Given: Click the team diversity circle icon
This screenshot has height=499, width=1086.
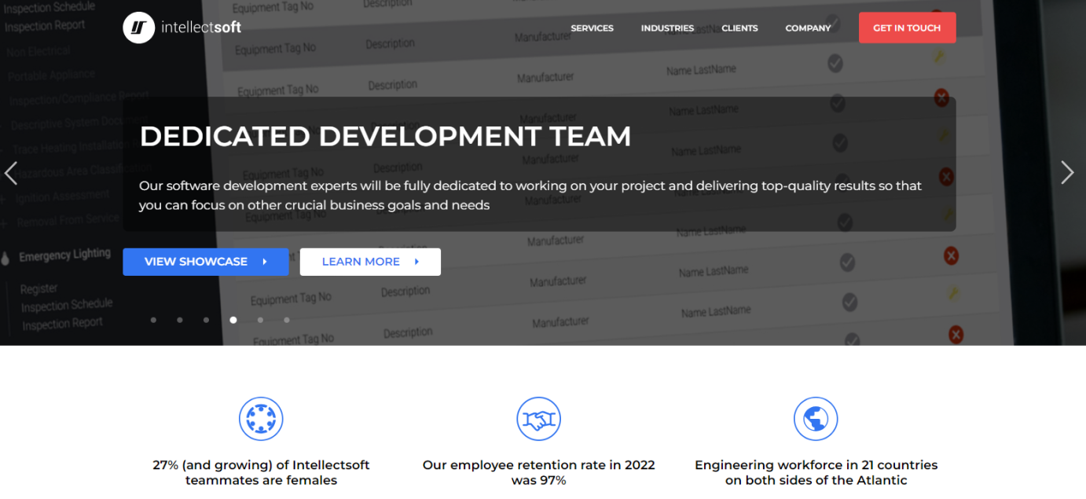Looking at the screenshot, I should tap(261, 419).
